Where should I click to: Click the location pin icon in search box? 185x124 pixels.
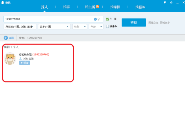pos(99,19)
